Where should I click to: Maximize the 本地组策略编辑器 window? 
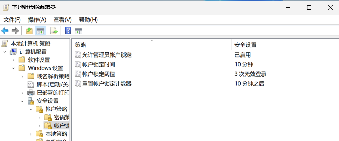pyautogui.click(x=309, y=8)
